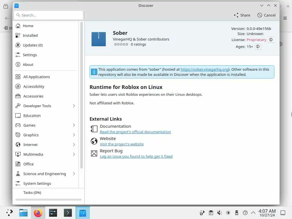Show license info for Proprietary
292x219 pixels.
click(x=271, y=40)
